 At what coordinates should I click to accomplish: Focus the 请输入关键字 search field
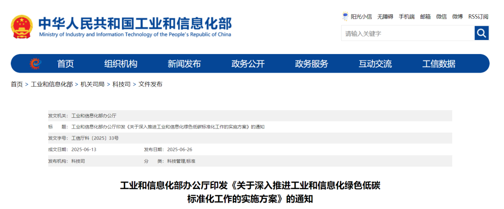click(407, 34)
